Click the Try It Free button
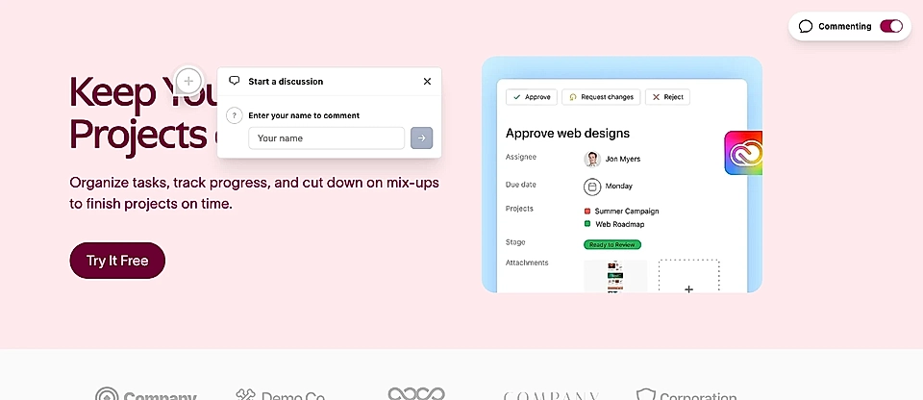The height and width of the screenshot is (400, 923). click(x=117, y=261)
